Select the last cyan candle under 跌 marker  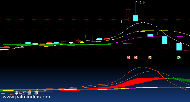[x=179, y=47]
